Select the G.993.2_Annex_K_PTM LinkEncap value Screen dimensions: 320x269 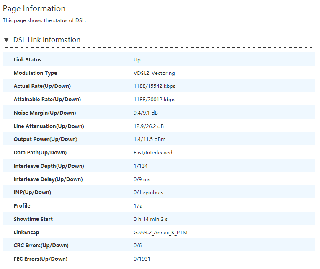point(160,233)
